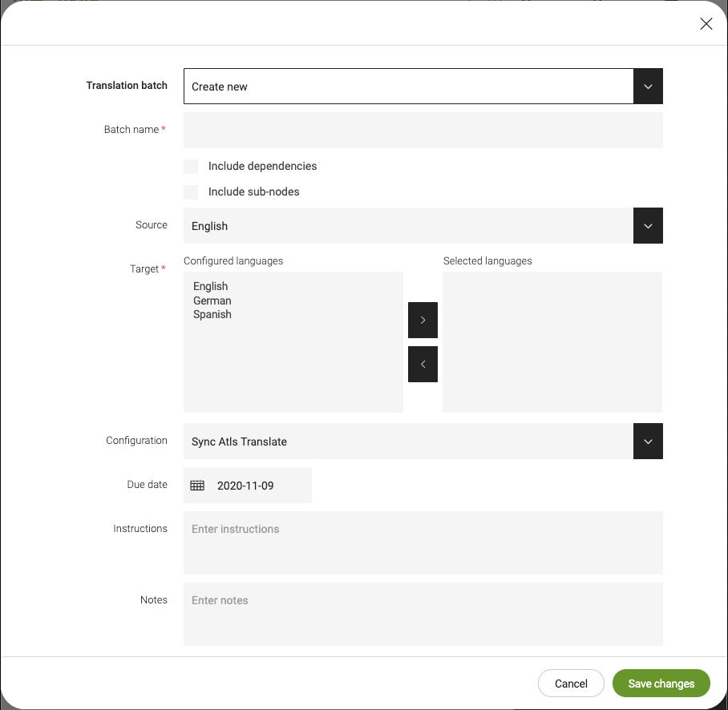Click the Save changes button
The width and height of the screenshot is (728, 710).
click(x=661, y=684)
